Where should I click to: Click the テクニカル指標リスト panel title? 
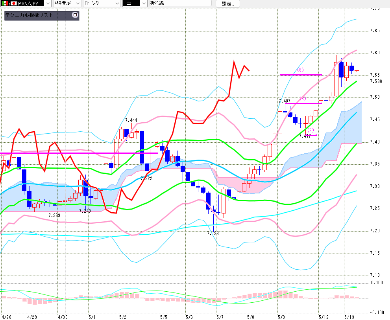tap(29, 15)
